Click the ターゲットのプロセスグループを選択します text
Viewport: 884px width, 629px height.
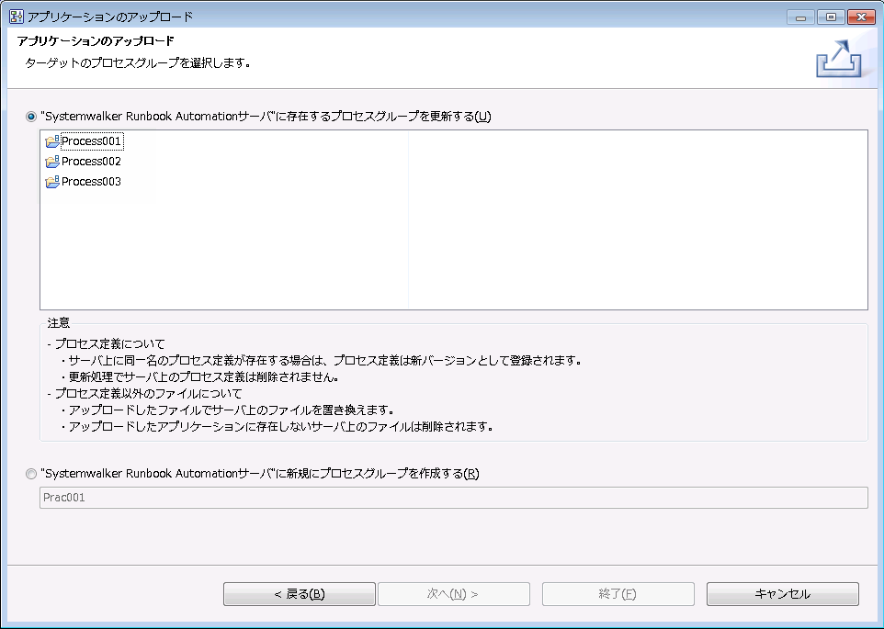pos(138,63)
